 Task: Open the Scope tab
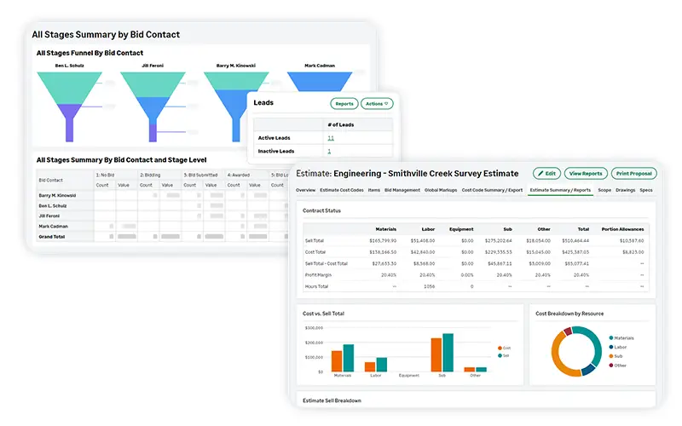(x=604, y=190)
